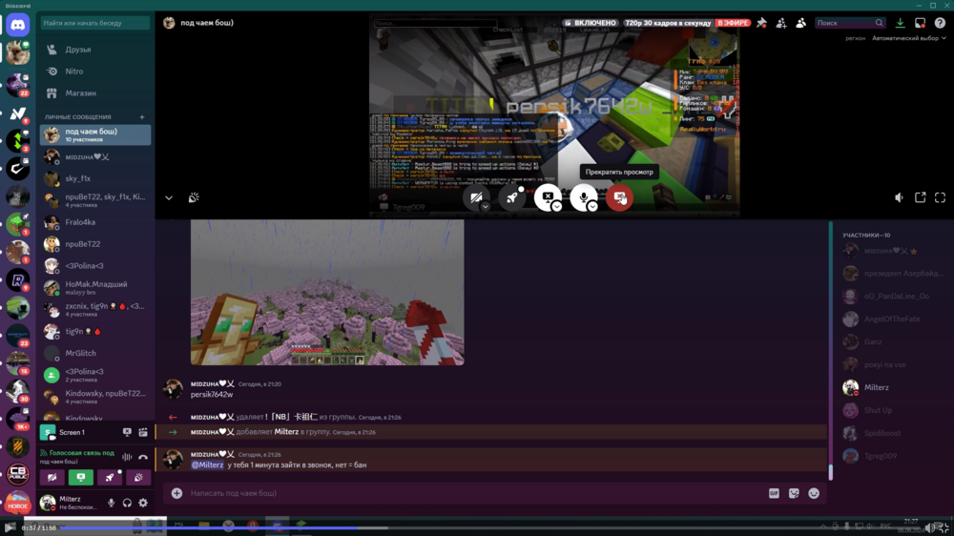Open Milterz user status panel

coord(68,504)
